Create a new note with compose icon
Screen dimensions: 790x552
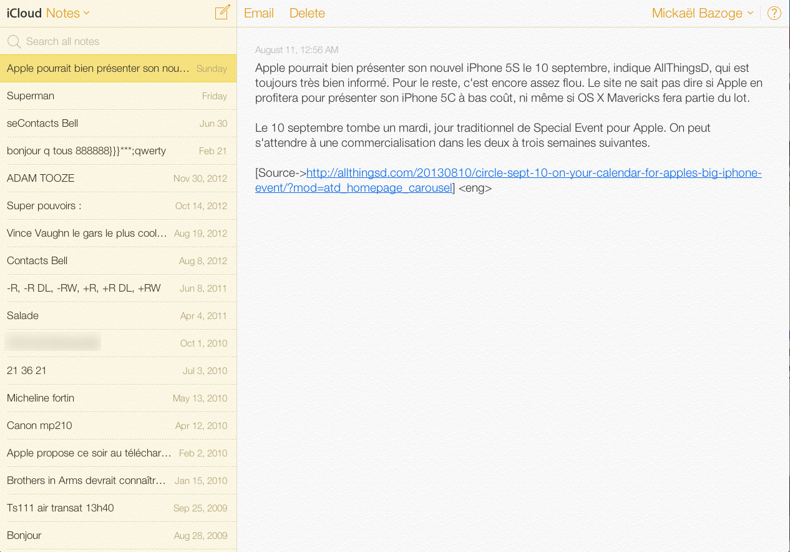pos(222,12)
